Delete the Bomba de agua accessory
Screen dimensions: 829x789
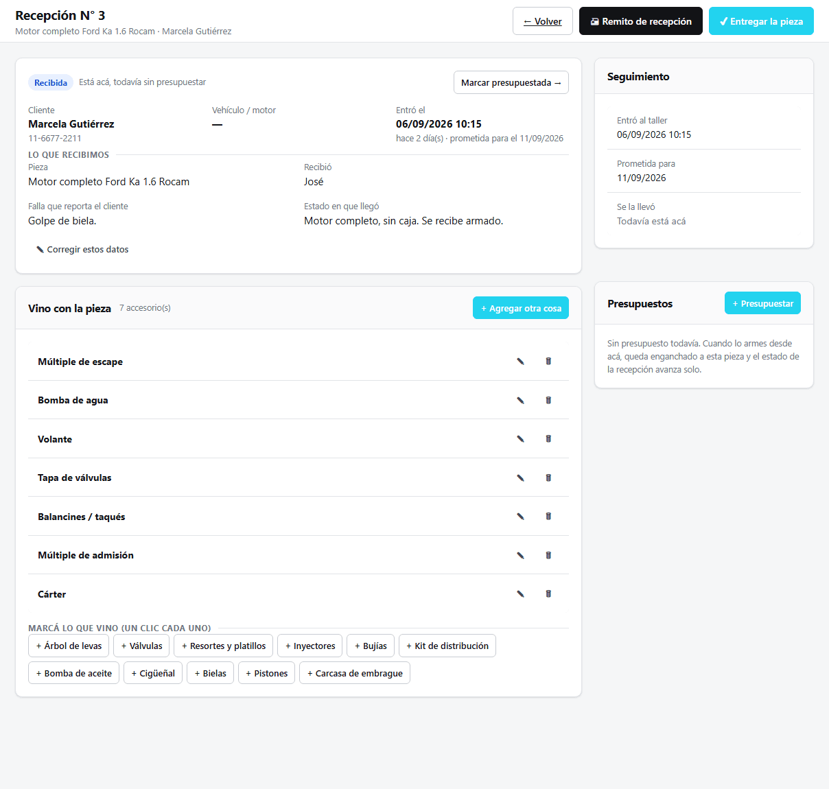click(548, 400)
